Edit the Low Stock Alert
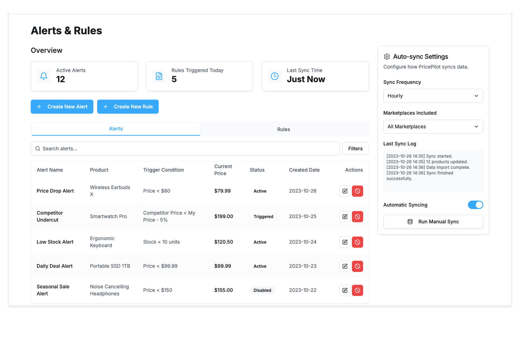 click(x=345, y=242)
